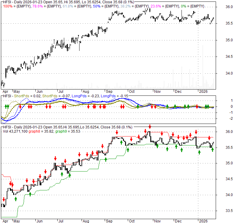This screenshot has width=234, height=223.
Task: Click the 36.0 price label on bottom chart
Action: 229,132
